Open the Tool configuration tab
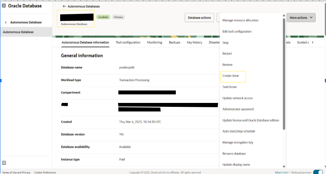This screenshot has width=326, height=174. [128, 42]
